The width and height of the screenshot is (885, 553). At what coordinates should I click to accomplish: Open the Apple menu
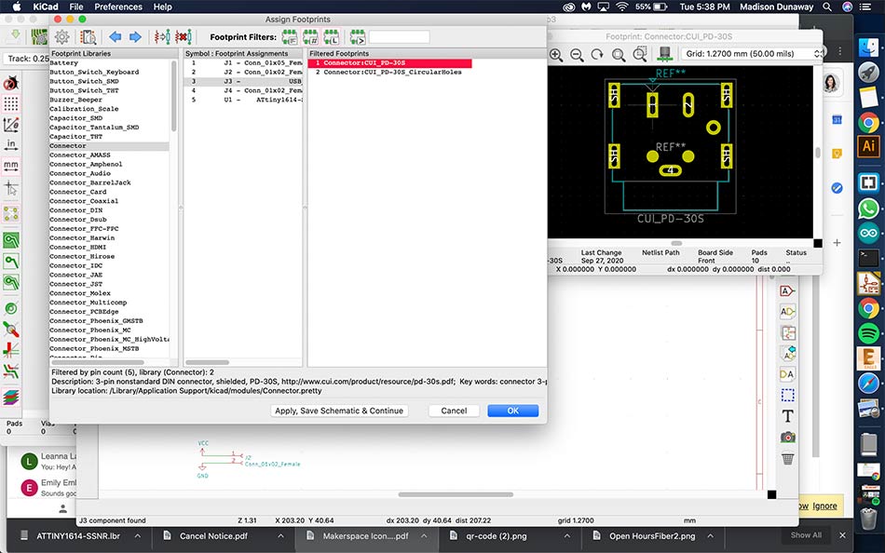point(15,7)
